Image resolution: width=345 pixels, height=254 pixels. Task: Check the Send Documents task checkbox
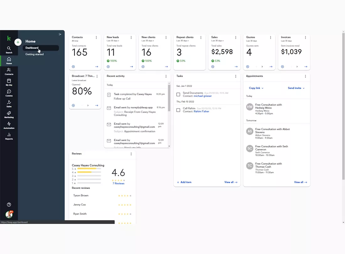pyautogui.click(x=178, y=94)
